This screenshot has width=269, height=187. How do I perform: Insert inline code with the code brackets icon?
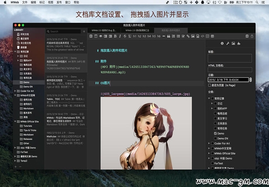pos(202,36)
